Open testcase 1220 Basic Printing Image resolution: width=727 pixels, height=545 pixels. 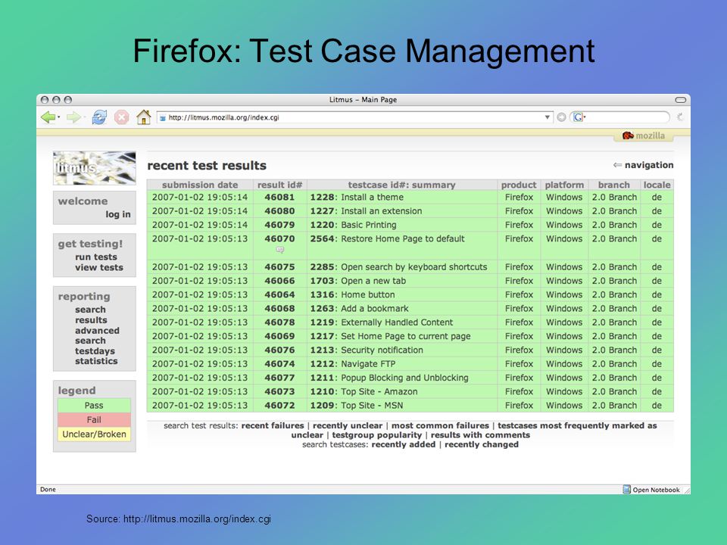354,226
